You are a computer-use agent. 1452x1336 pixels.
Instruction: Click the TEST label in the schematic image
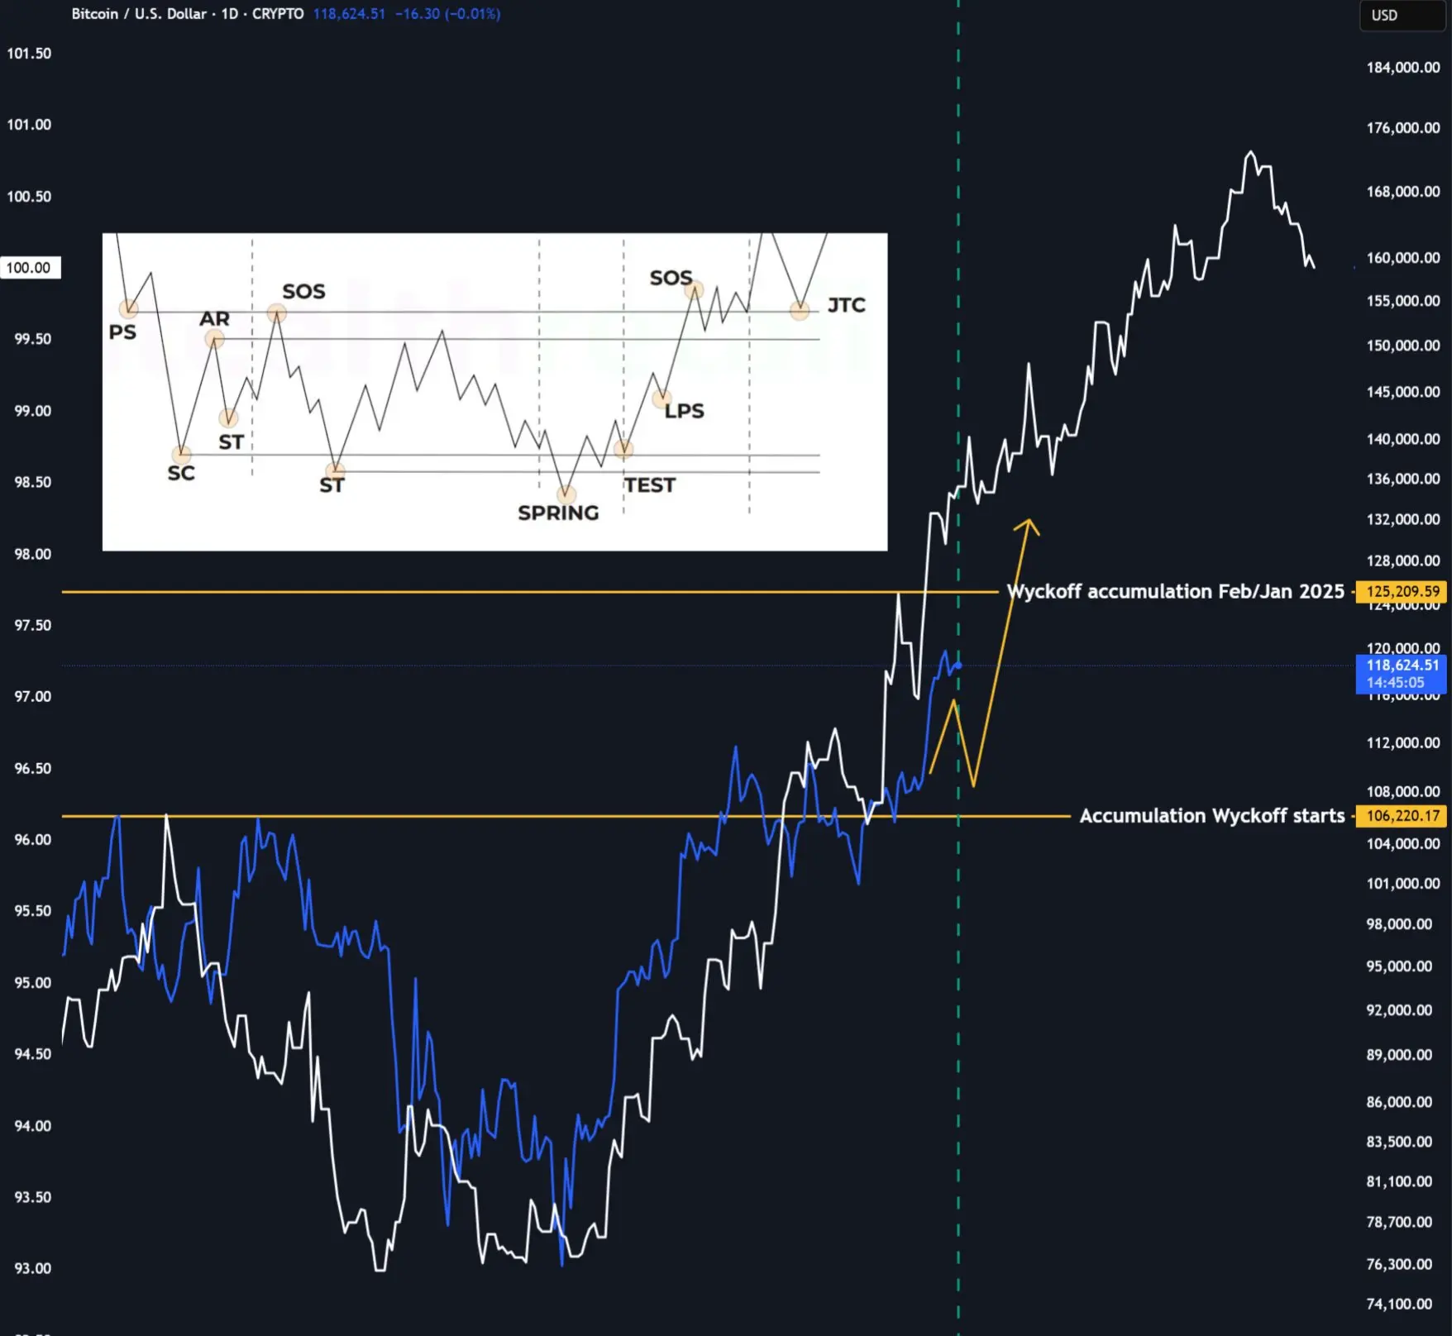pyautogui.click(x=650, y=485)
